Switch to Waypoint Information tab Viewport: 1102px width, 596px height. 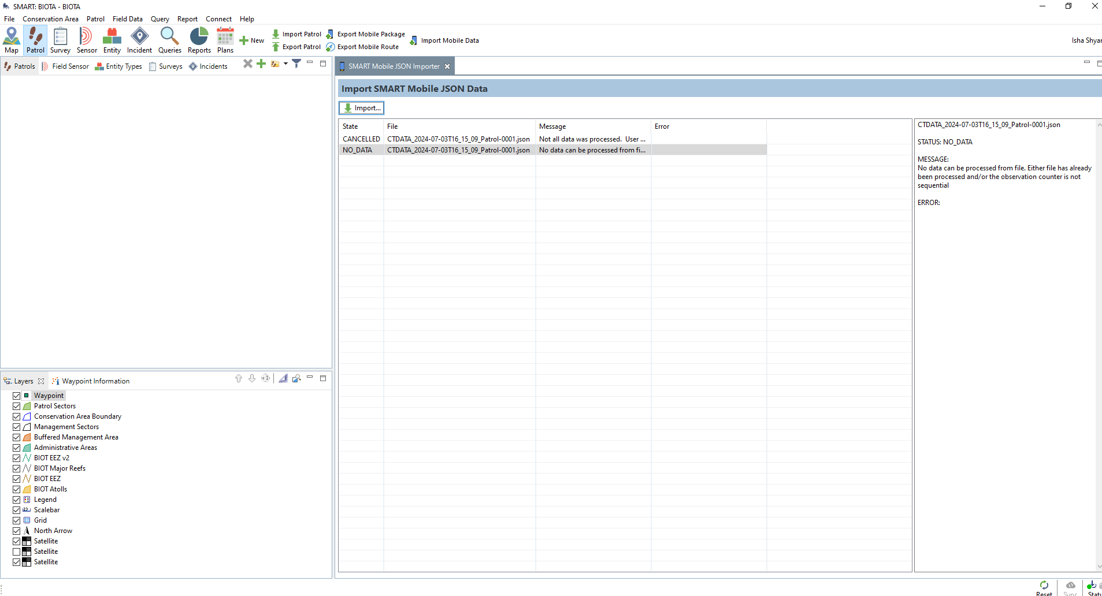95,381
